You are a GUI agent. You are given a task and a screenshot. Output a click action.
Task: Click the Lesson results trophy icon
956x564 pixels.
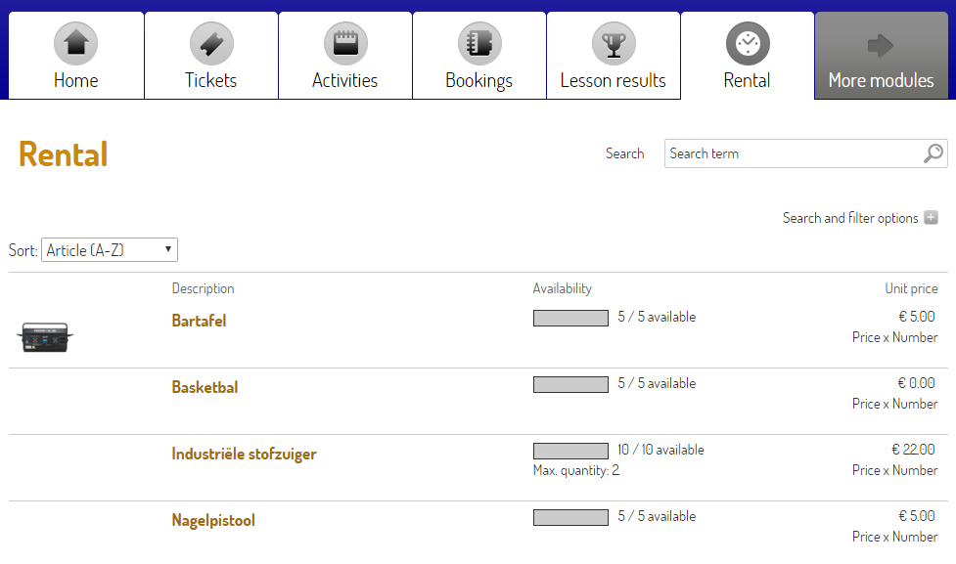tap(614, 44)
